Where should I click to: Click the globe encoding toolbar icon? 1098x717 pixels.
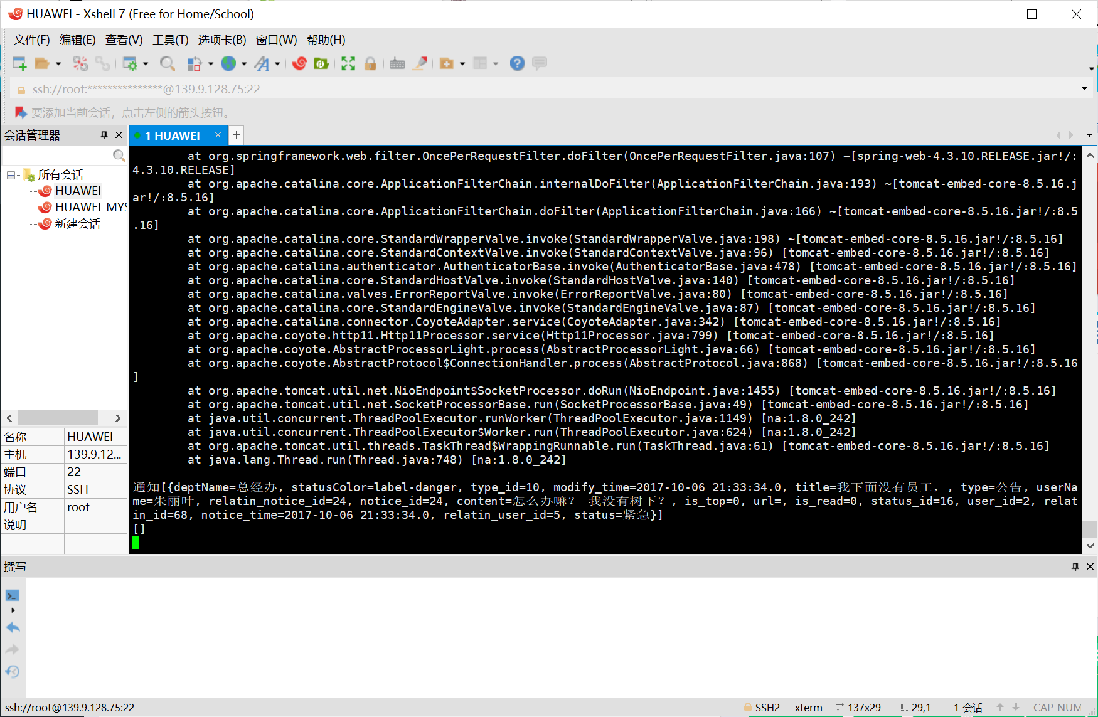(x=228, y=63)
